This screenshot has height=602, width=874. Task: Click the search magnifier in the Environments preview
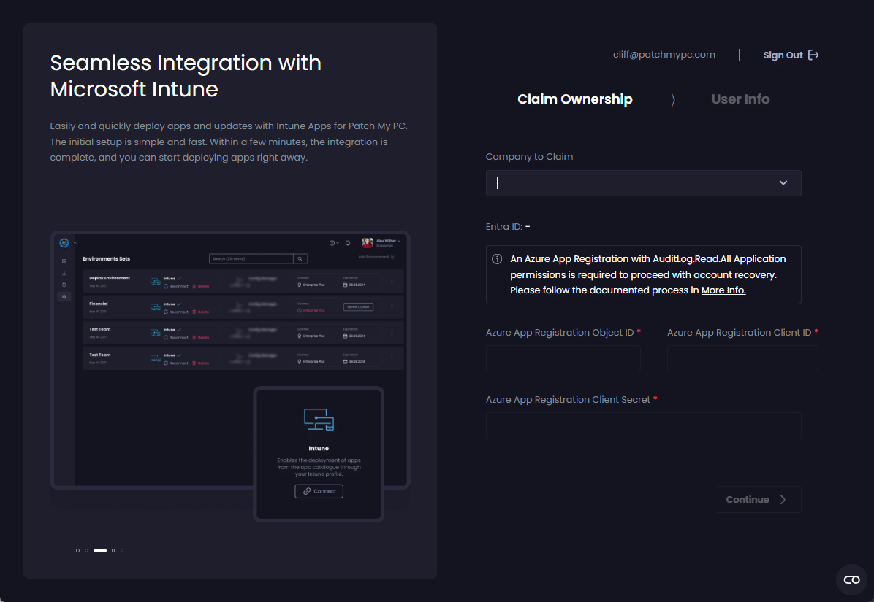tap(300, 258)
